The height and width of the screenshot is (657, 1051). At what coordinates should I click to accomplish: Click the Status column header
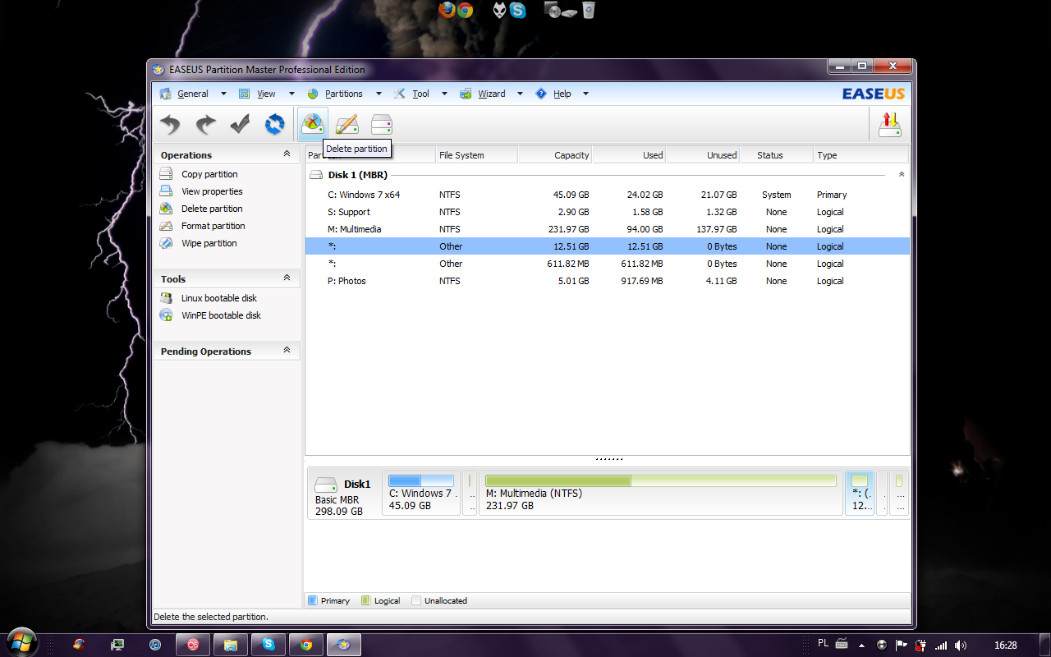coord(776,155)
